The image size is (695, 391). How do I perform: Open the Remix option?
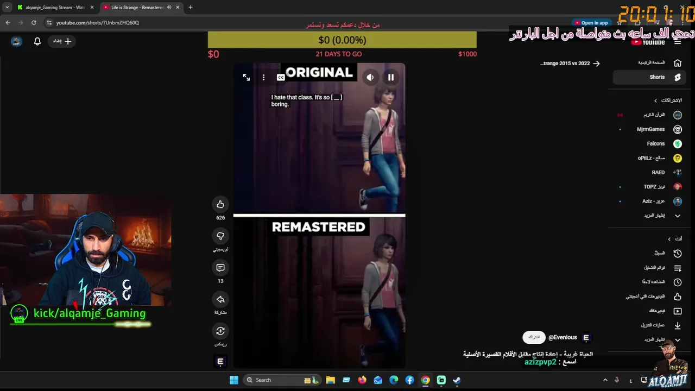point(220,331)
